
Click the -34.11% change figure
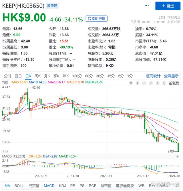pyautogui.click(x=73, y=20)
